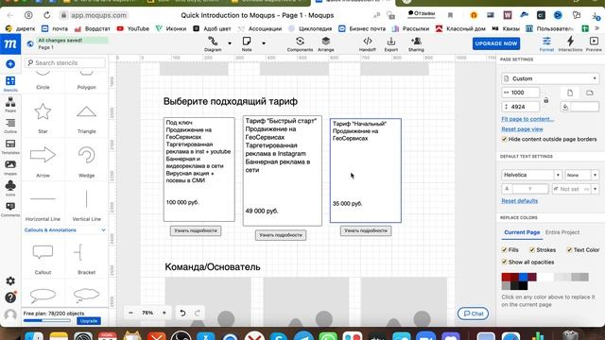
Task: Open the Handoff code view
Action: (368, 44)
